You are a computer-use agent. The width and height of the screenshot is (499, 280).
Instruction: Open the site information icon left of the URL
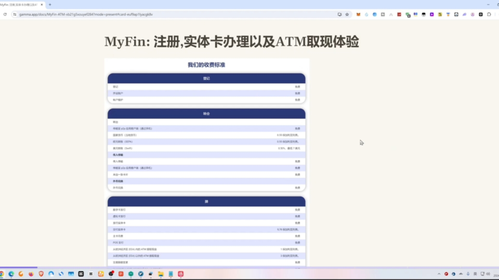point(15,14)
